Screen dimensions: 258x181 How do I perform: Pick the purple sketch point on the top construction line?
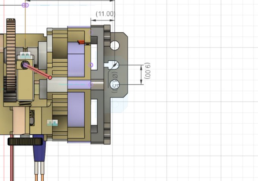[x=25, y=5]
